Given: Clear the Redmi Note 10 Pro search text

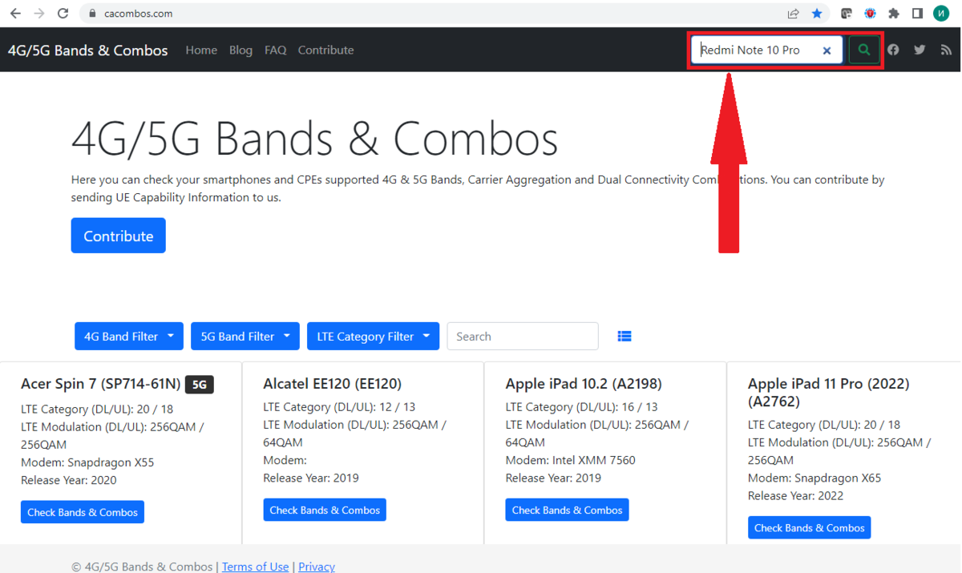Looking at the screenshot, I should click(x=827, y=50).
